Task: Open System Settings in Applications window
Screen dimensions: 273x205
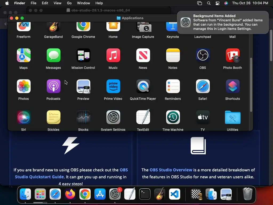Action: coord(113,117)
